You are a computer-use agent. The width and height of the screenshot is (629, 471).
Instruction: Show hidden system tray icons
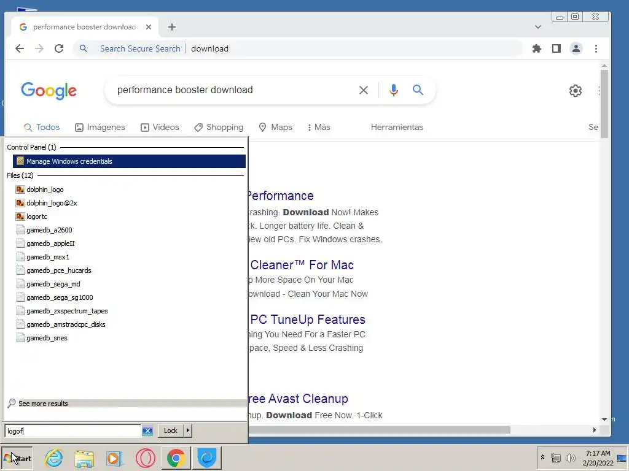click(542, 458)
